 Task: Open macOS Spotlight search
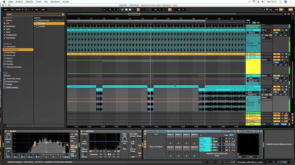(x=280, y=2)
